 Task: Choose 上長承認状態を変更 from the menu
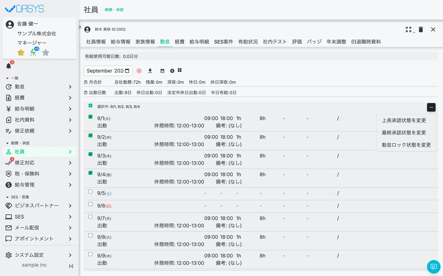pos(406,121)
